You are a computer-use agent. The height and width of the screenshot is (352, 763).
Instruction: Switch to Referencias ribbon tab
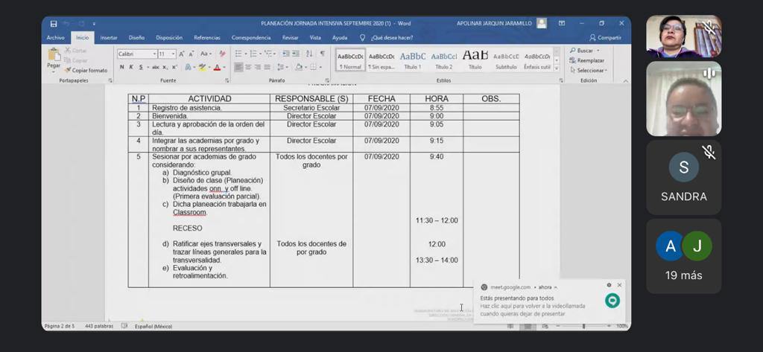[x=207, y=37]
